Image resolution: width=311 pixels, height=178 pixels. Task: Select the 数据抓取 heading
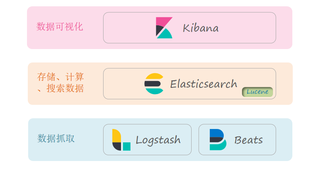pos(56,138)
